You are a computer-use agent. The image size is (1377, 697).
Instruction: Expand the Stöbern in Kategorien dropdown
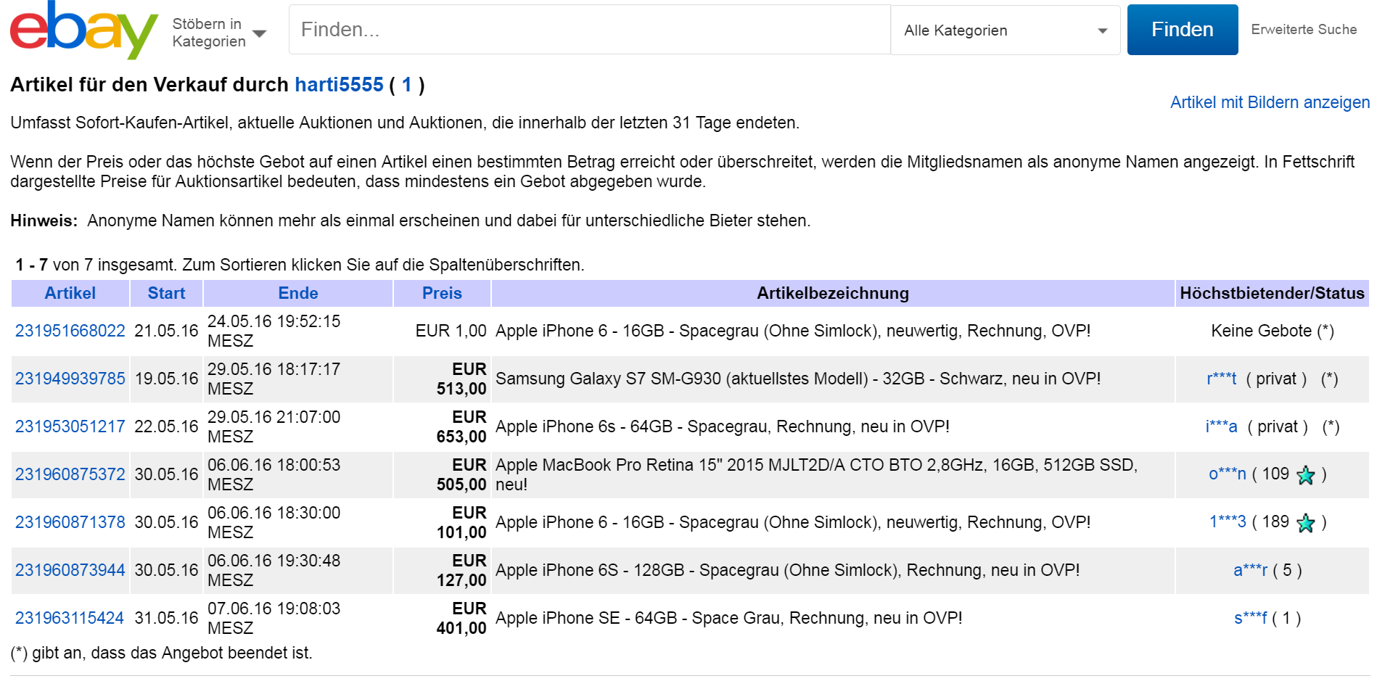coord(219,33)
